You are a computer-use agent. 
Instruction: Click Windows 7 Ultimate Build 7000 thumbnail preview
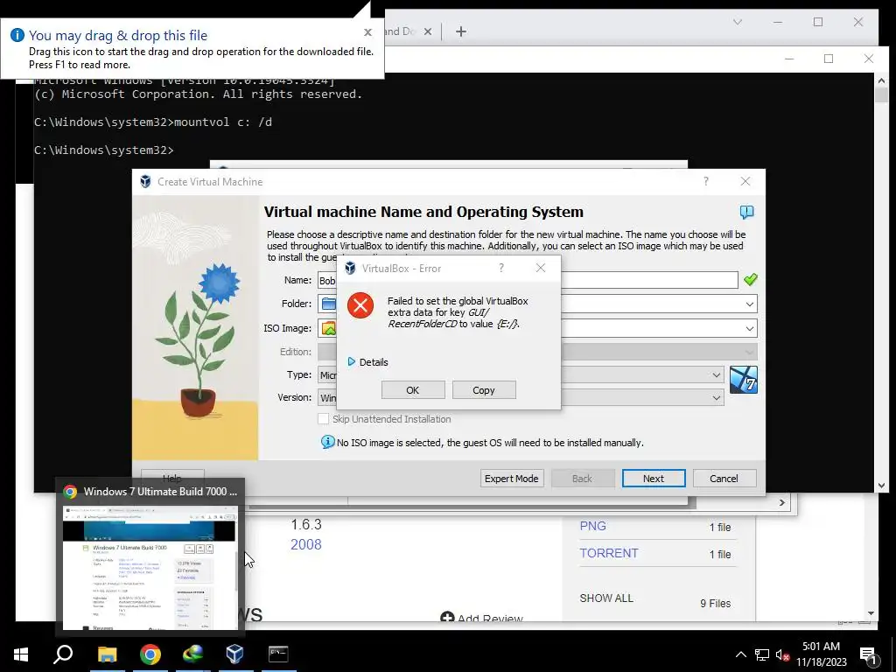pyautogui.click(x=150, y=567)
